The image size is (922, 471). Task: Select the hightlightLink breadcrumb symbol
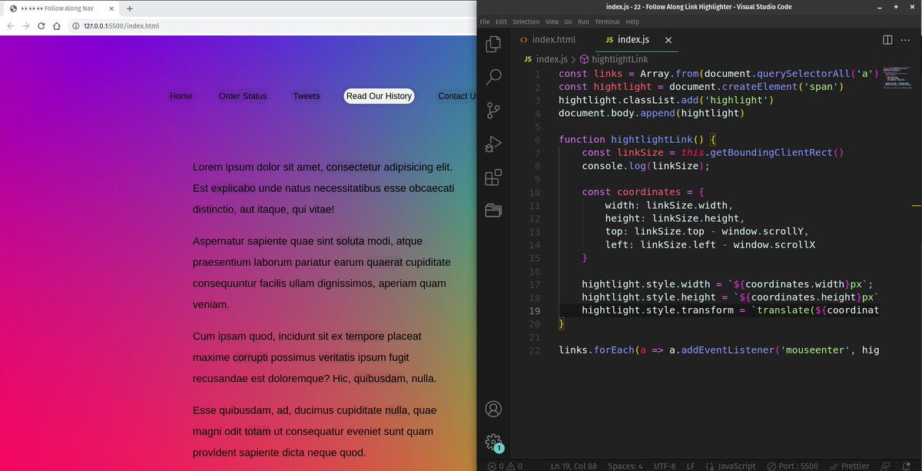click(614, 59)
